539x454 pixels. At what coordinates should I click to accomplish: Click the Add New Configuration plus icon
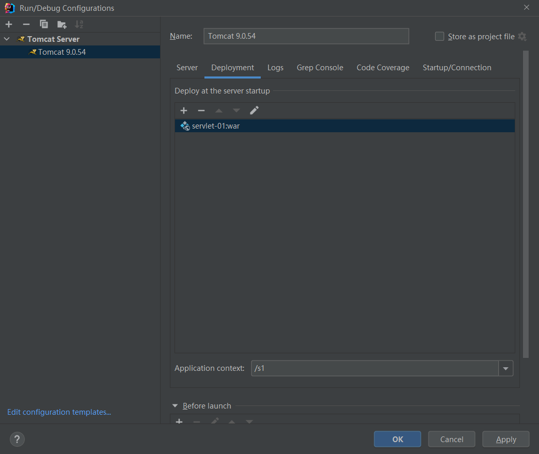9,24
